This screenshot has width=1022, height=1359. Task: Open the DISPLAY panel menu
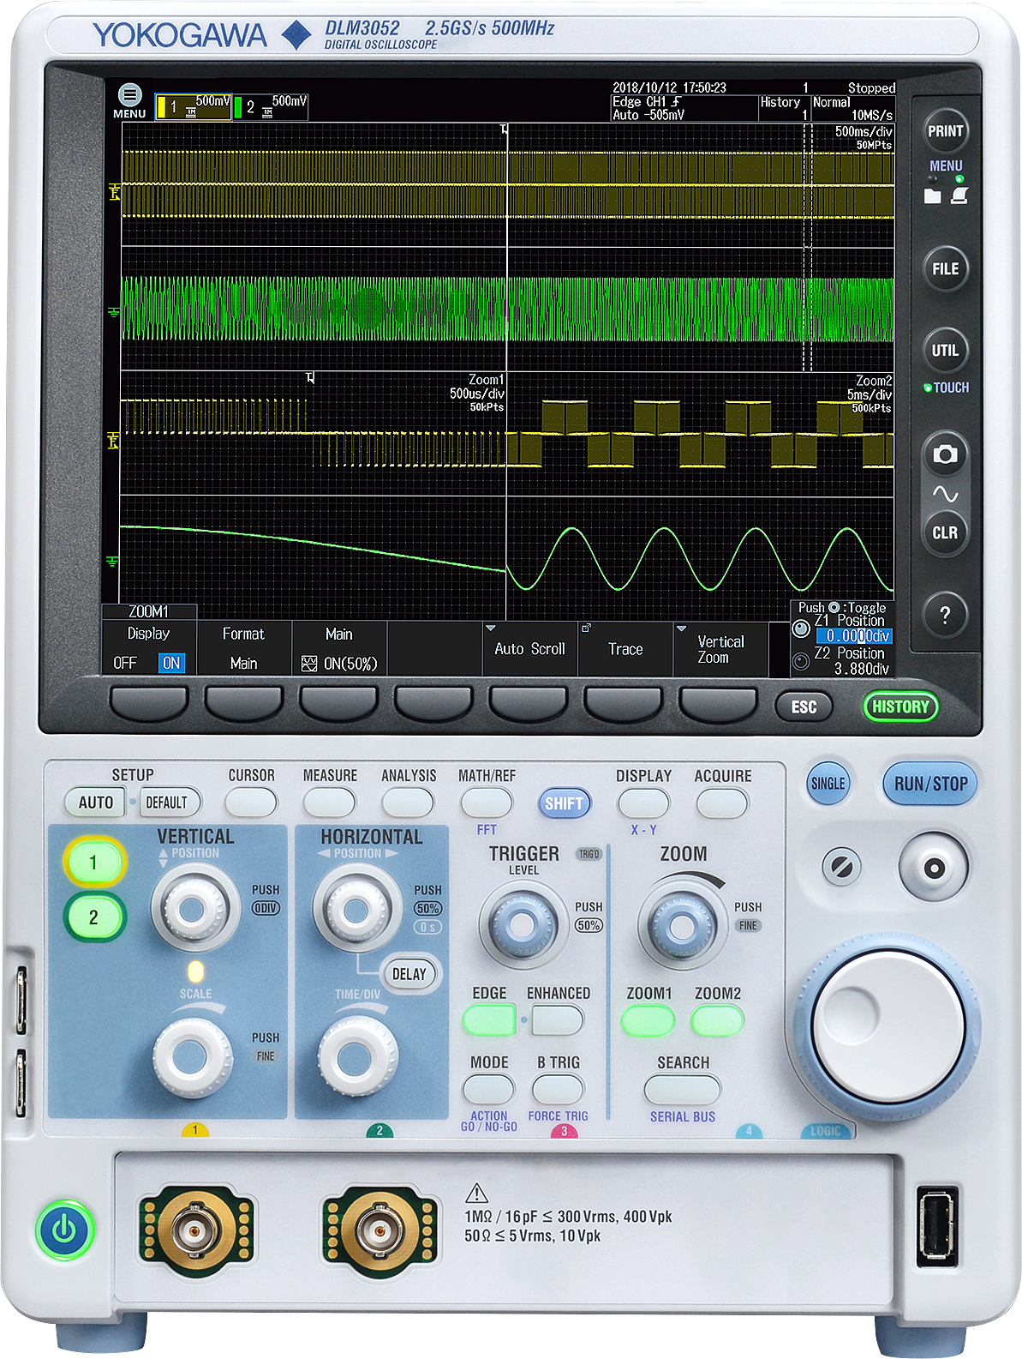coord(643,803)
